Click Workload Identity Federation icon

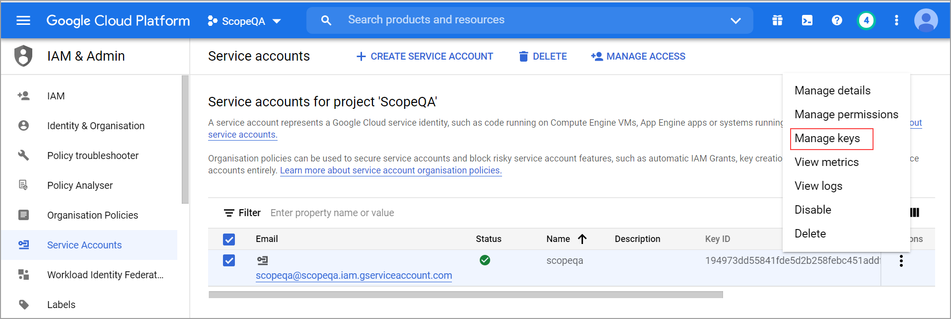click(x=23, y=274)
